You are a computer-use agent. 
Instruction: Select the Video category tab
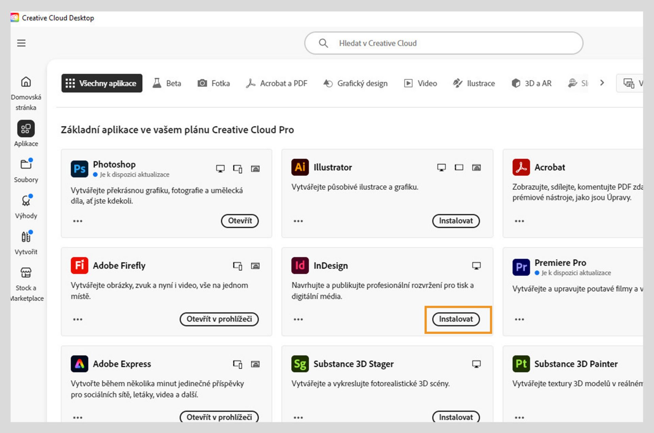(420, 83)
